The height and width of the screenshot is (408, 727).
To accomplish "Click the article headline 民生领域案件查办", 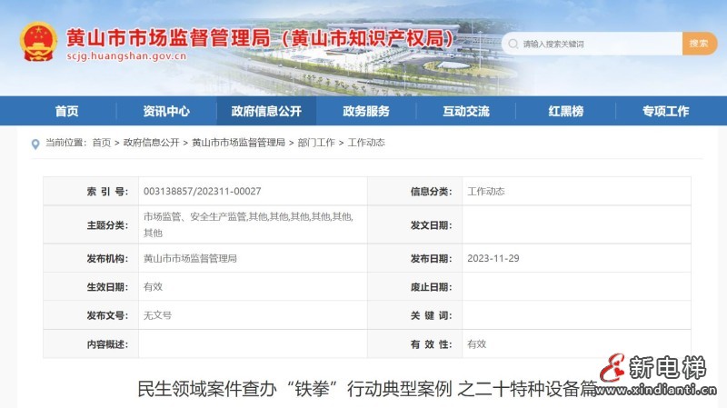I will (x=363, y=389).
